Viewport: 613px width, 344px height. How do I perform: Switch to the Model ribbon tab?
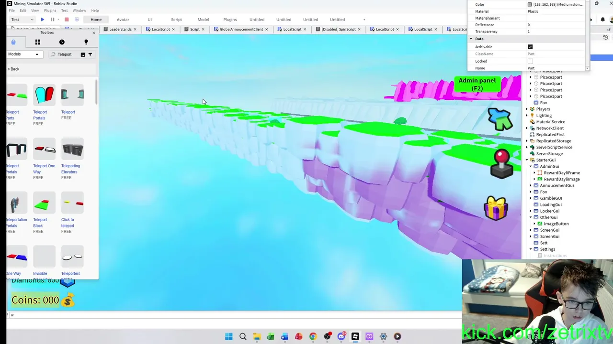[x=203, y=20]
